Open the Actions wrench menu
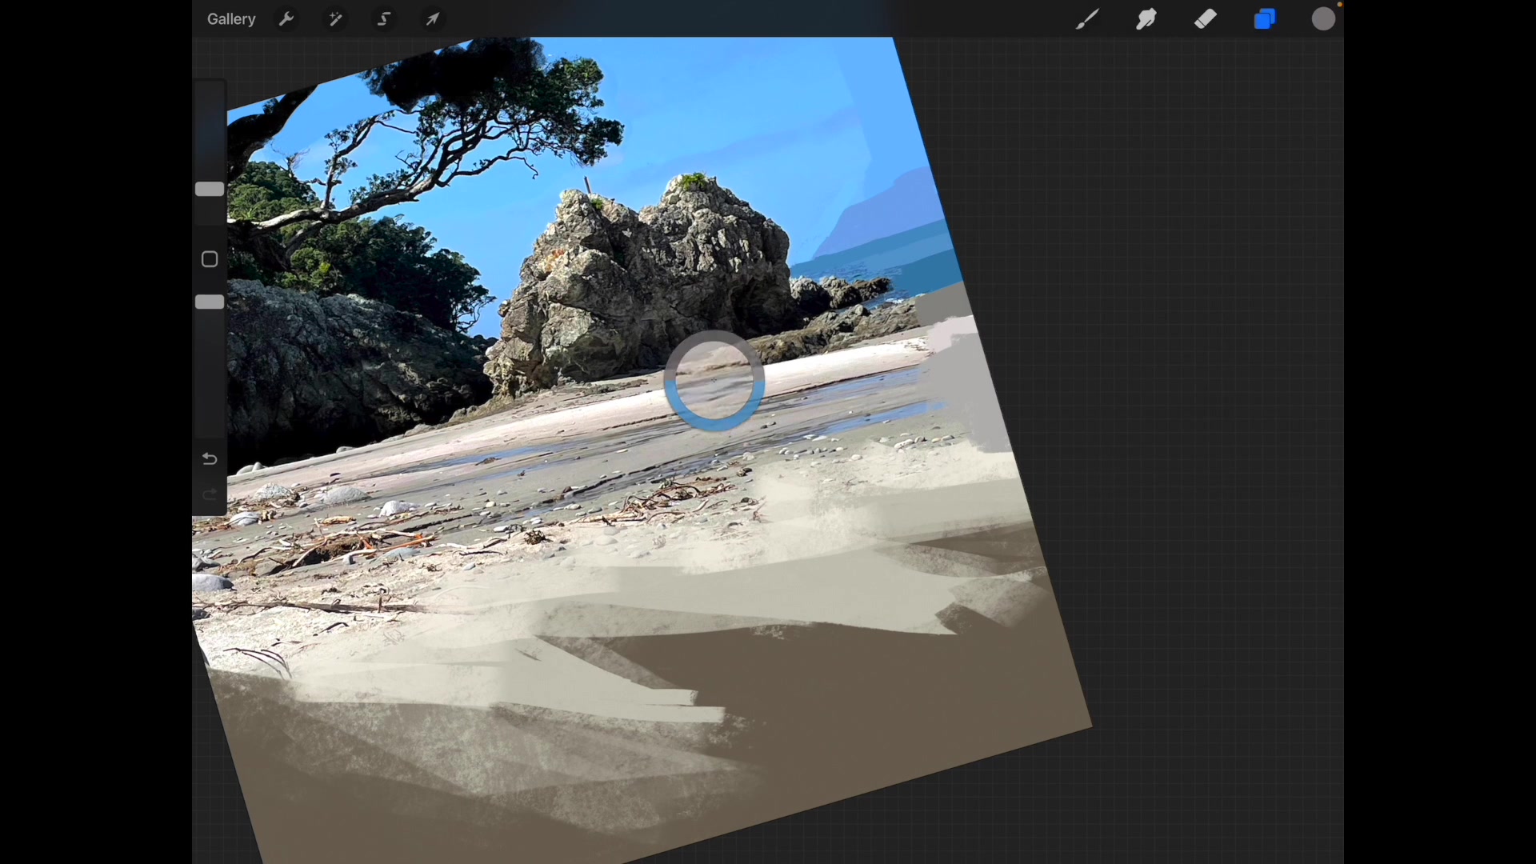The image size is (1536, 864). point(286,19)
